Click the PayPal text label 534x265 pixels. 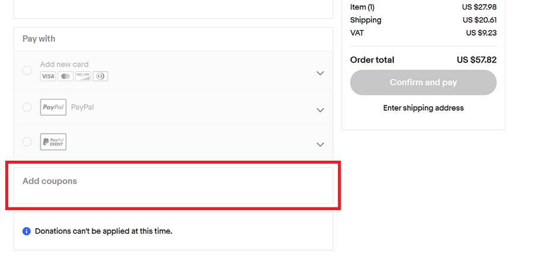pos(82,107)
